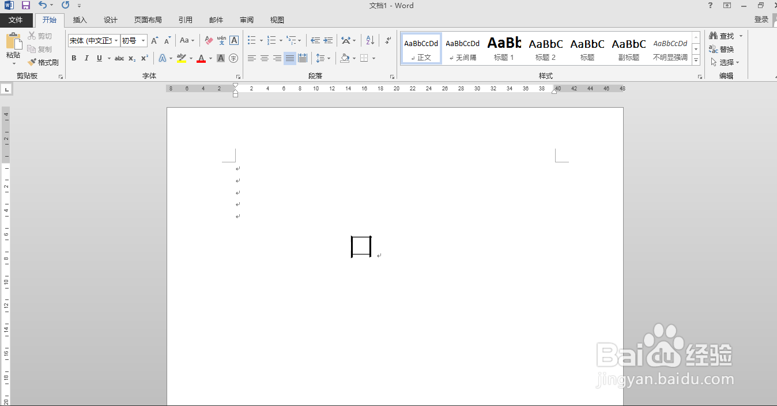This screenshot has height=406, width=777.
Task: Apply superscript x² formatting
Action: [x=145, y=58]
